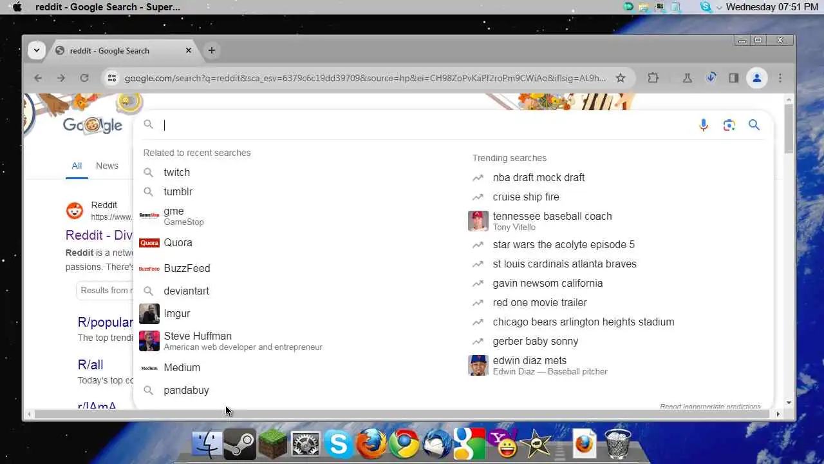Click the Google doodle logo
This screenshot has height=464, width=824.
pos(93,124)
